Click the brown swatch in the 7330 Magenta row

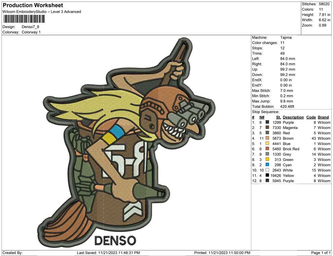(267, 127)
